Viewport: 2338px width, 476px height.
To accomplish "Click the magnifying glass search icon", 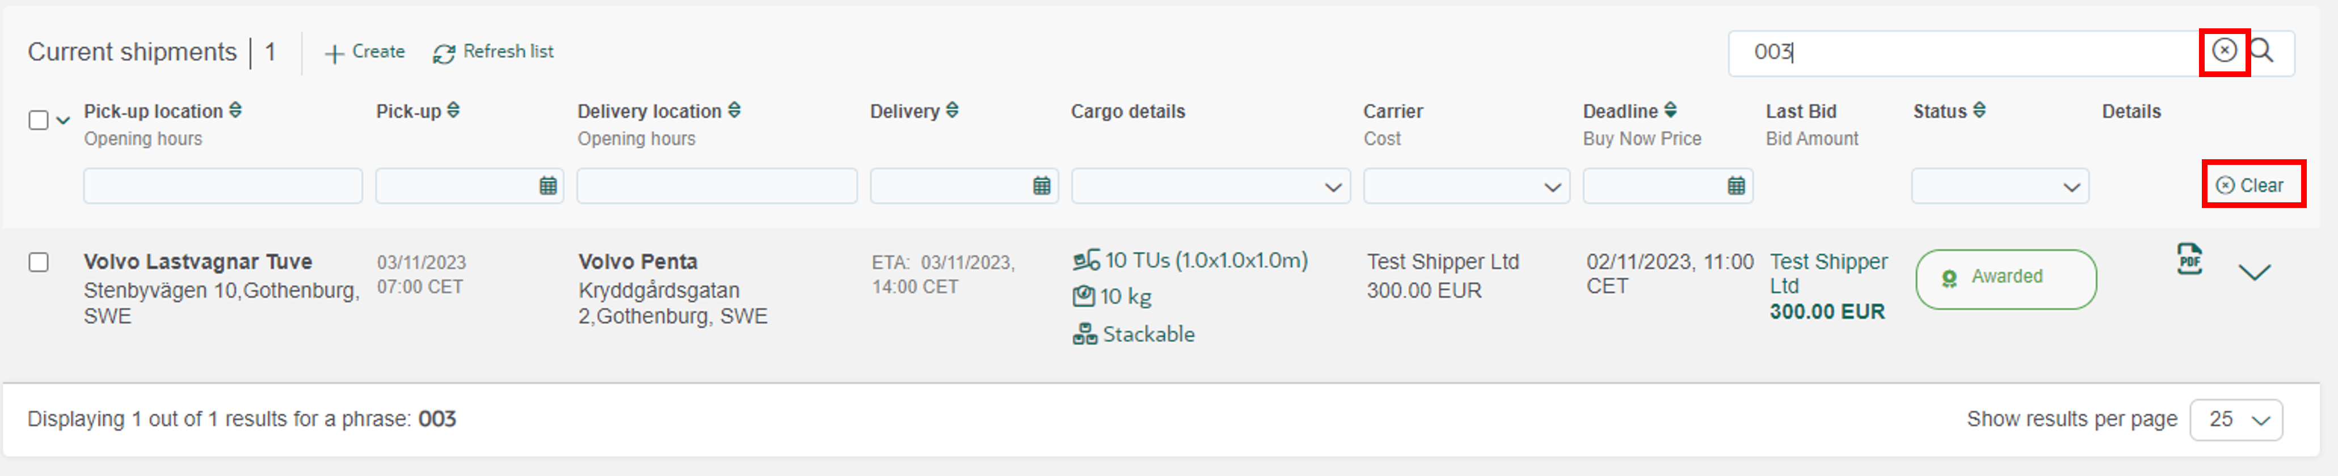I will coord(2262,51).
